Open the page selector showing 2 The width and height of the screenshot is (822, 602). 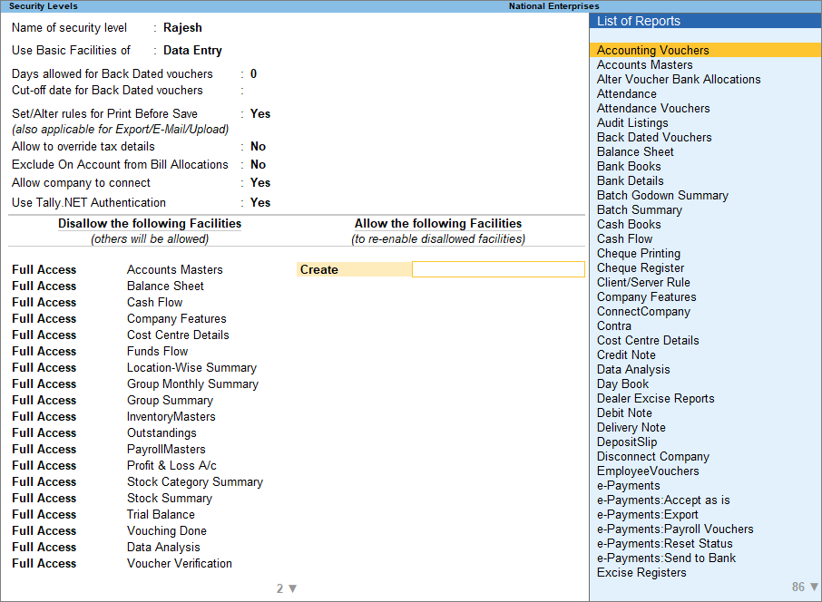(x=286, y=588)
